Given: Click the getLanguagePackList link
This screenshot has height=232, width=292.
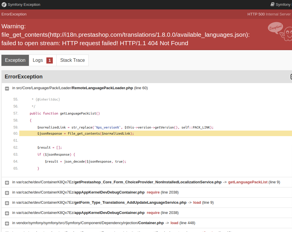Looking at the screenshot, I should [x=248, y=182].
